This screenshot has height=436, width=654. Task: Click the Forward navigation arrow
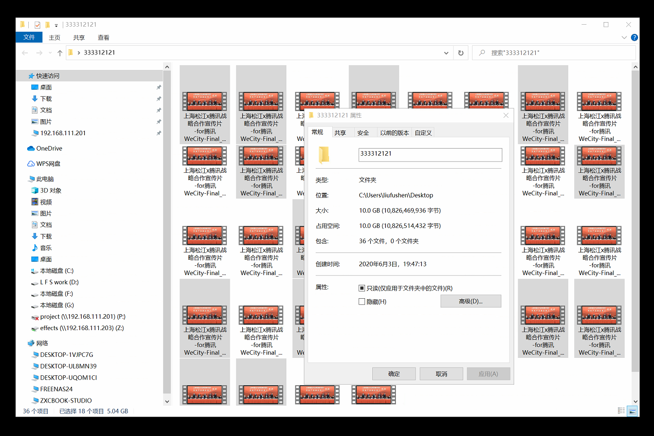click(39, 52)
